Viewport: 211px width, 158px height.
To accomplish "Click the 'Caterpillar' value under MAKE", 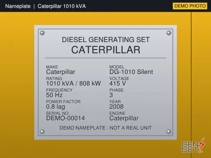I will [61, 72].
